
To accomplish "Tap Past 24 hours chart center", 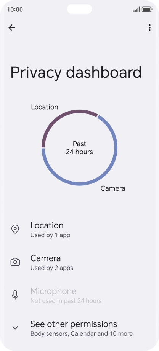I will (79, 148).
